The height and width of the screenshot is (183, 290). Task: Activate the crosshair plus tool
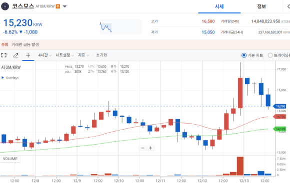[28, 55]
